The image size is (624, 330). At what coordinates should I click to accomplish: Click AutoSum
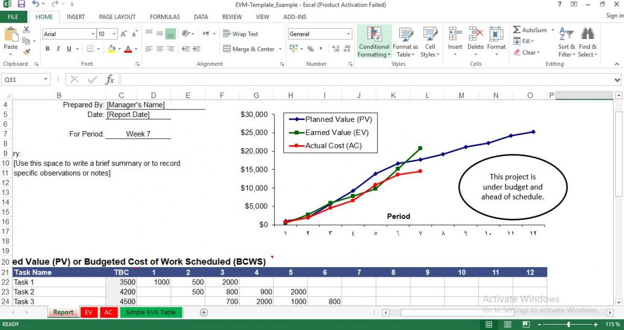tap(530, 30)
